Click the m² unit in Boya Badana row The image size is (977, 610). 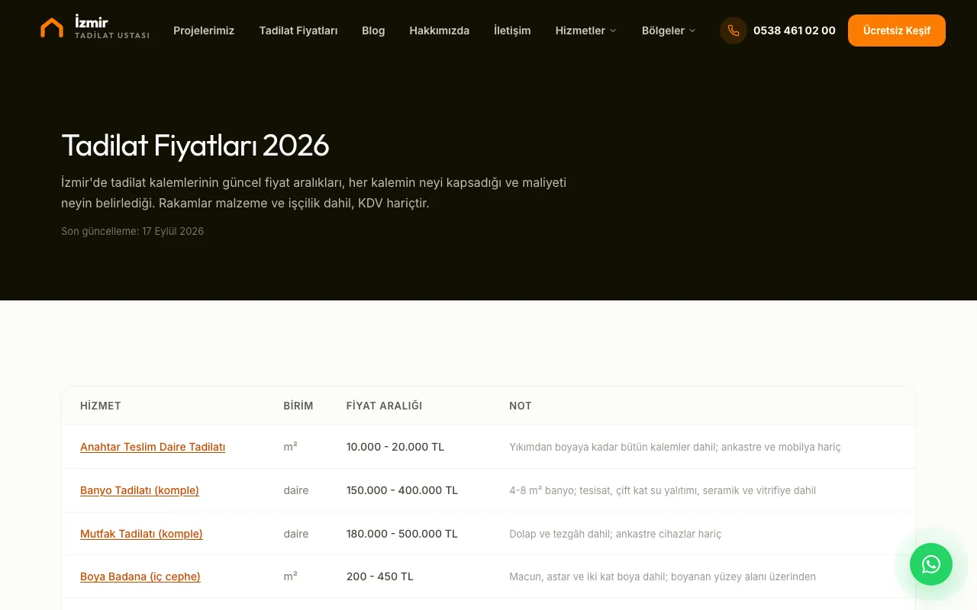coord(290,576)
